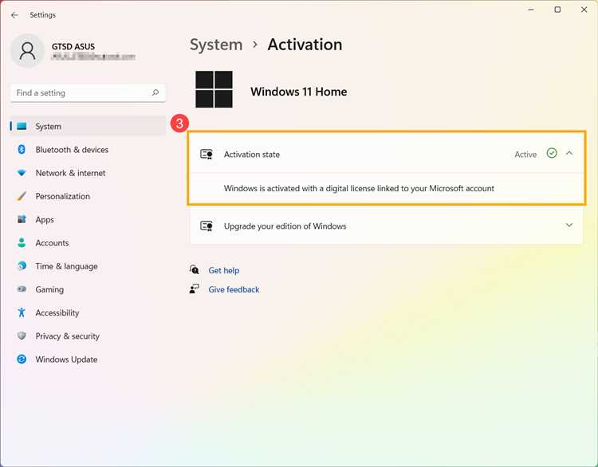
Task: Click the Give feedback link
Action: tap(234, 289)
